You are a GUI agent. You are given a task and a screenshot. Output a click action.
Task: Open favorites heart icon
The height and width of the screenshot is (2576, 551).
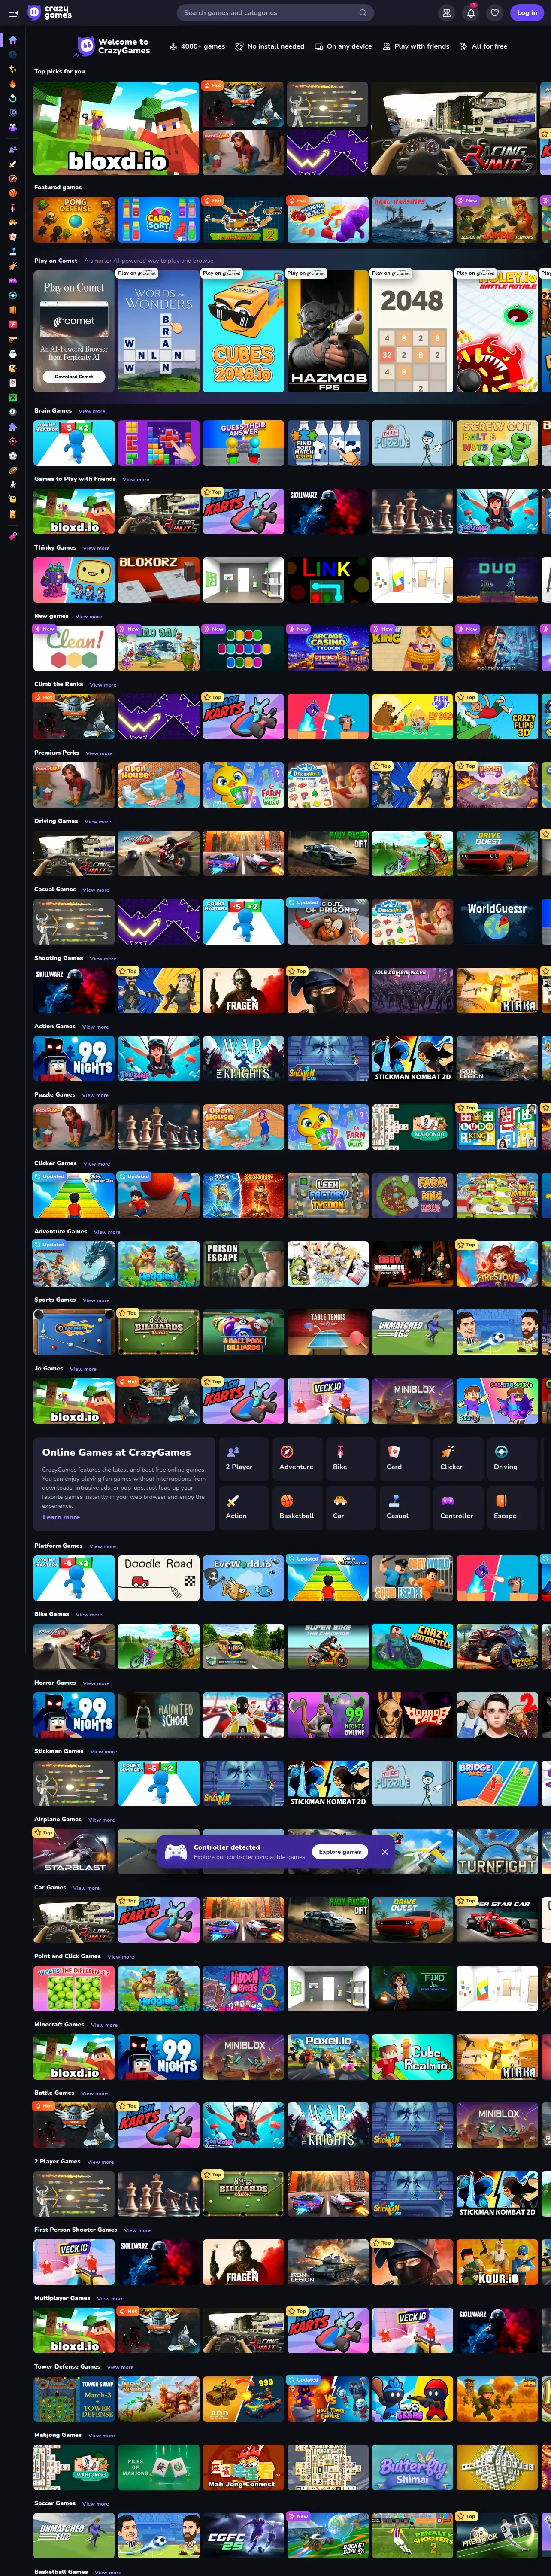click(x=495, y=13)
